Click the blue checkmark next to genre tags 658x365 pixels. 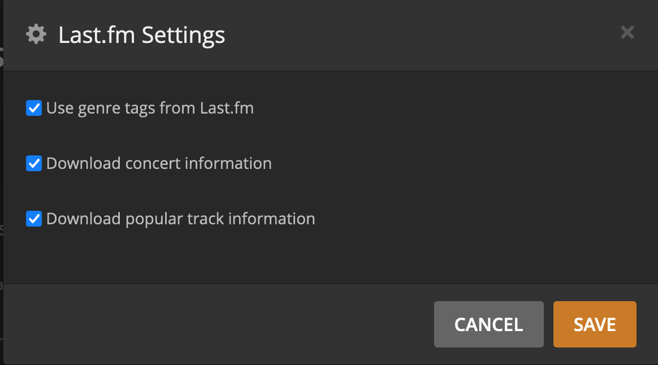[x=34, y=108]
